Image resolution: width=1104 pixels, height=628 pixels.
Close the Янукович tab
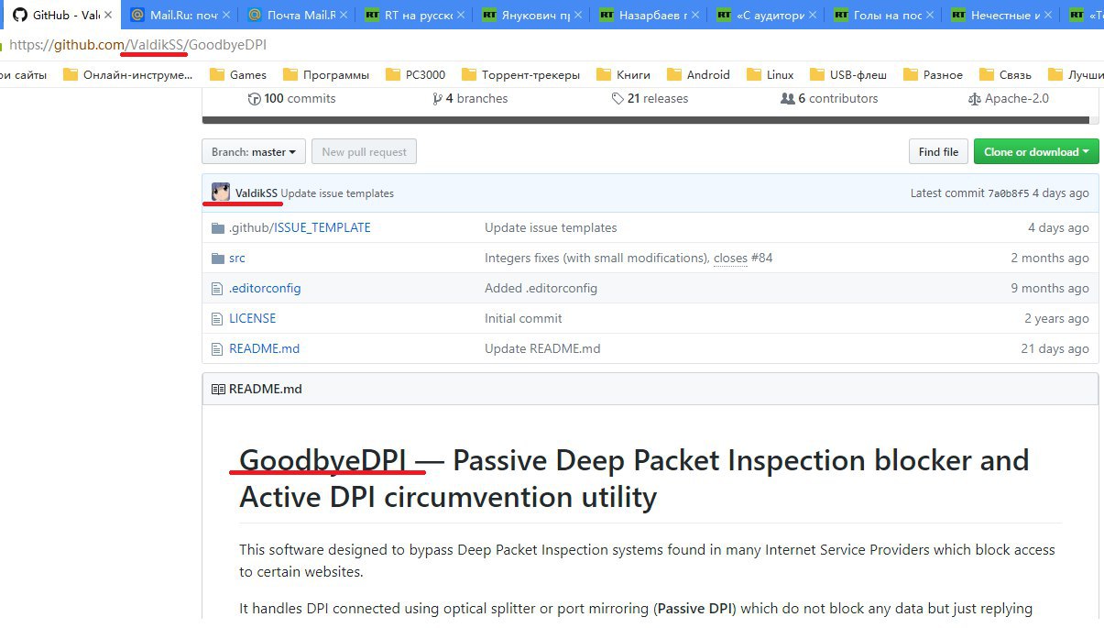pos(580,15)
